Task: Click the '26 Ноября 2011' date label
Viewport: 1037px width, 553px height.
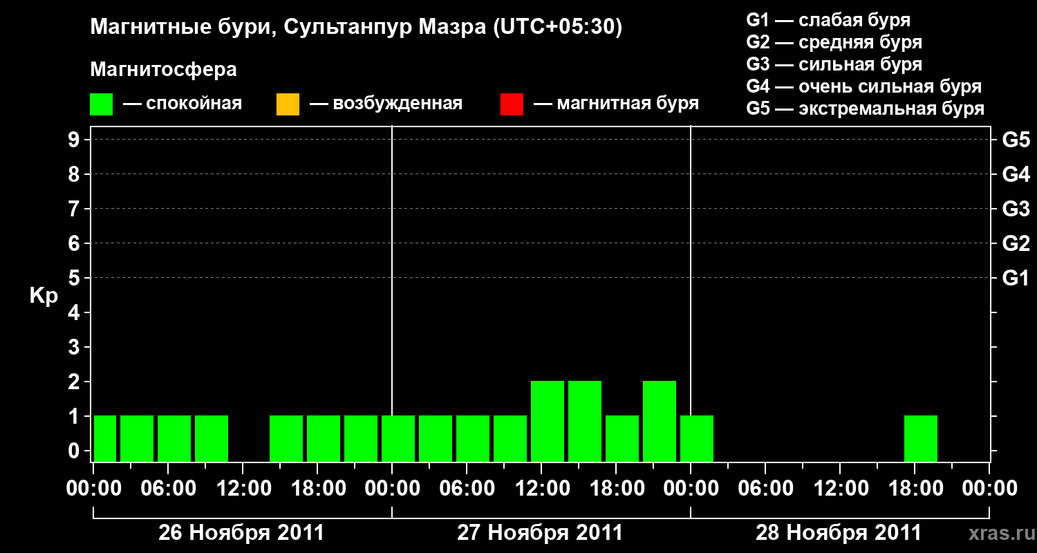Action: [x=241, y=533]
